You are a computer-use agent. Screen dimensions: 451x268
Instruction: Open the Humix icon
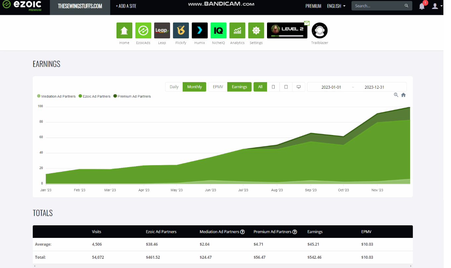200,30
